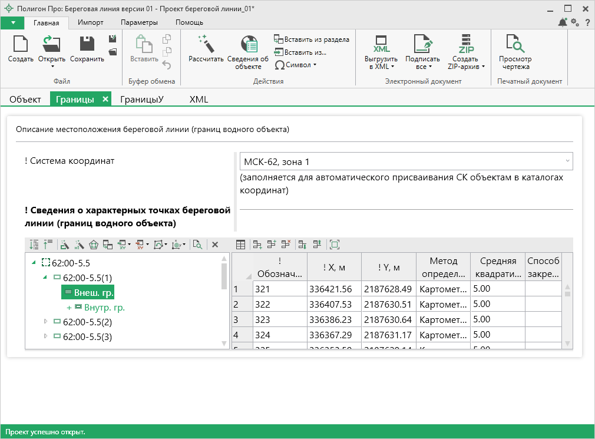The height and width of the screenshot is (439, 595).
Task: Close the Границы tab
Action: (105, 99)
